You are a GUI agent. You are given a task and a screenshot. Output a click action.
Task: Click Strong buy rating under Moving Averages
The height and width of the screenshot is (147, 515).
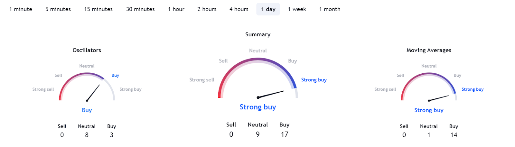tap(429, 110)
